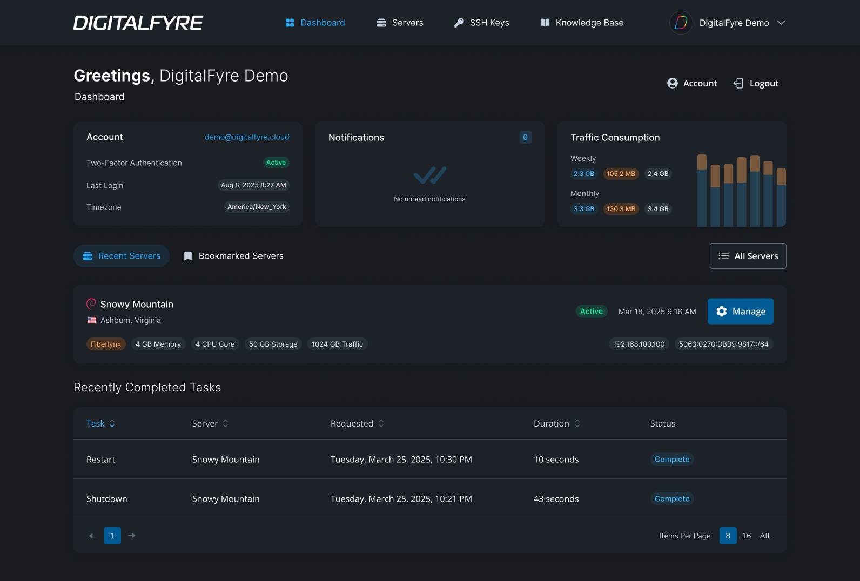The width and height of the screenshot is (860, 581).
Task: Click the Snowy Mountain server name
Action: (137, 305)
